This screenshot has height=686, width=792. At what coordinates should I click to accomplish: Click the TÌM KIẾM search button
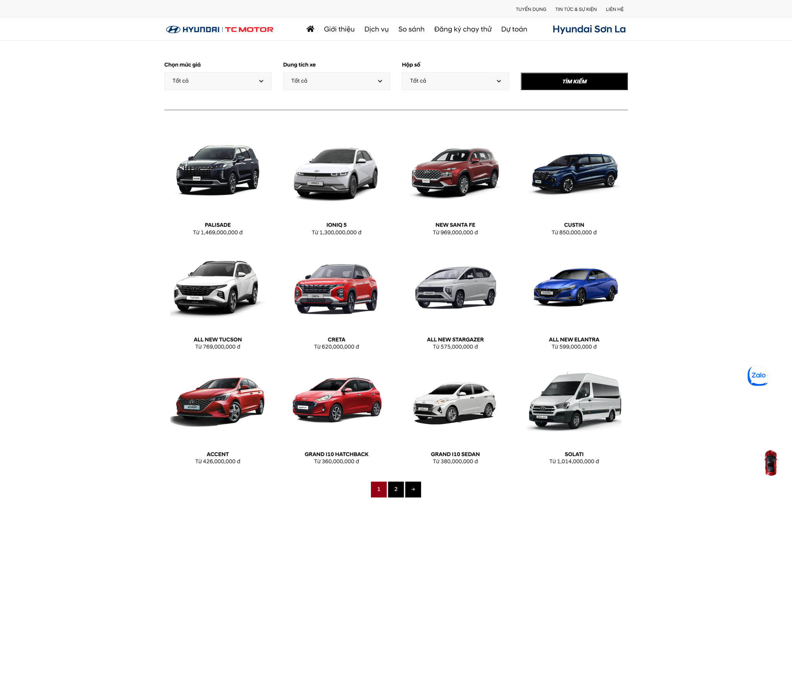coord(574,81)
